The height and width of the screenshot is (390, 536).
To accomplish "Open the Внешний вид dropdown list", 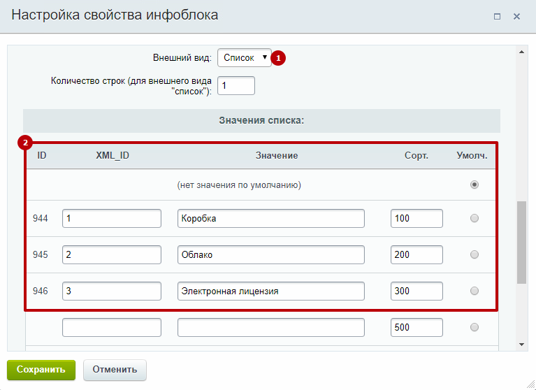I will 245,57.
